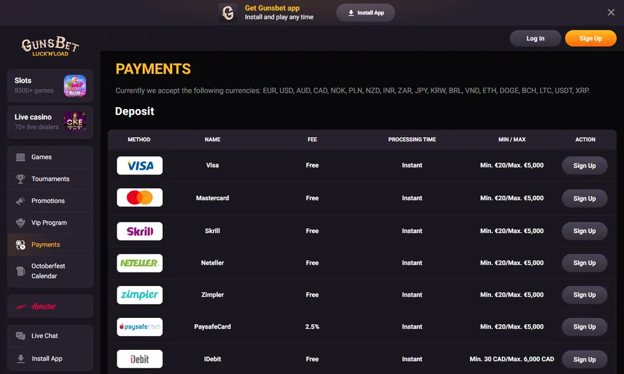Open the Games menu item

click(50, 157)
